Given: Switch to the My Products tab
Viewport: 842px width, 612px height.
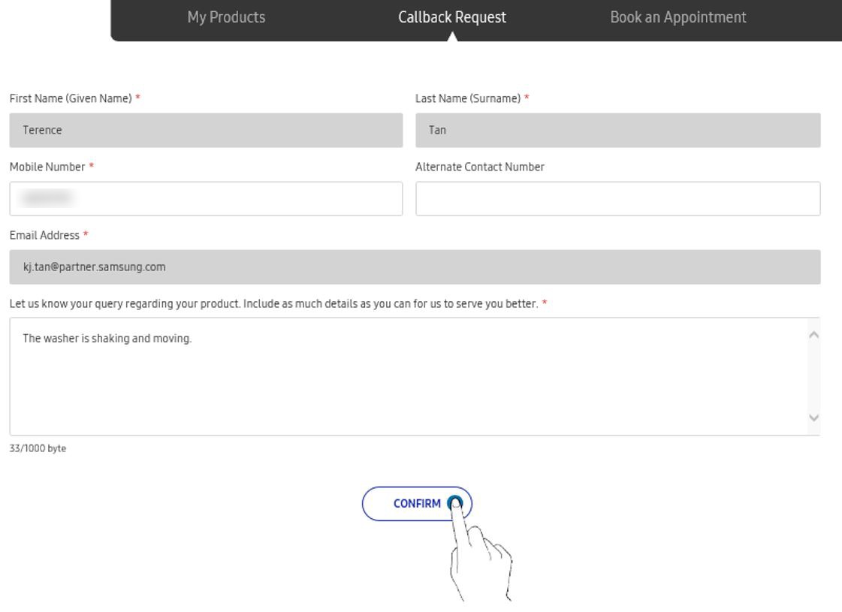Looking at the screenshot, I should 226,17.
